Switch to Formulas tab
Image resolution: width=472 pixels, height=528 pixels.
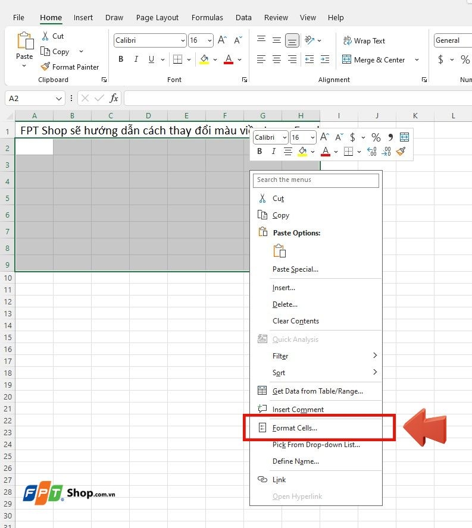pos(207,17)
